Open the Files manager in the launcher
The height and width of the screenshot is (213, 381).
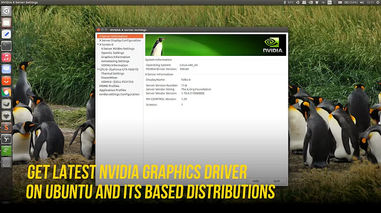[x=6, y=23]
